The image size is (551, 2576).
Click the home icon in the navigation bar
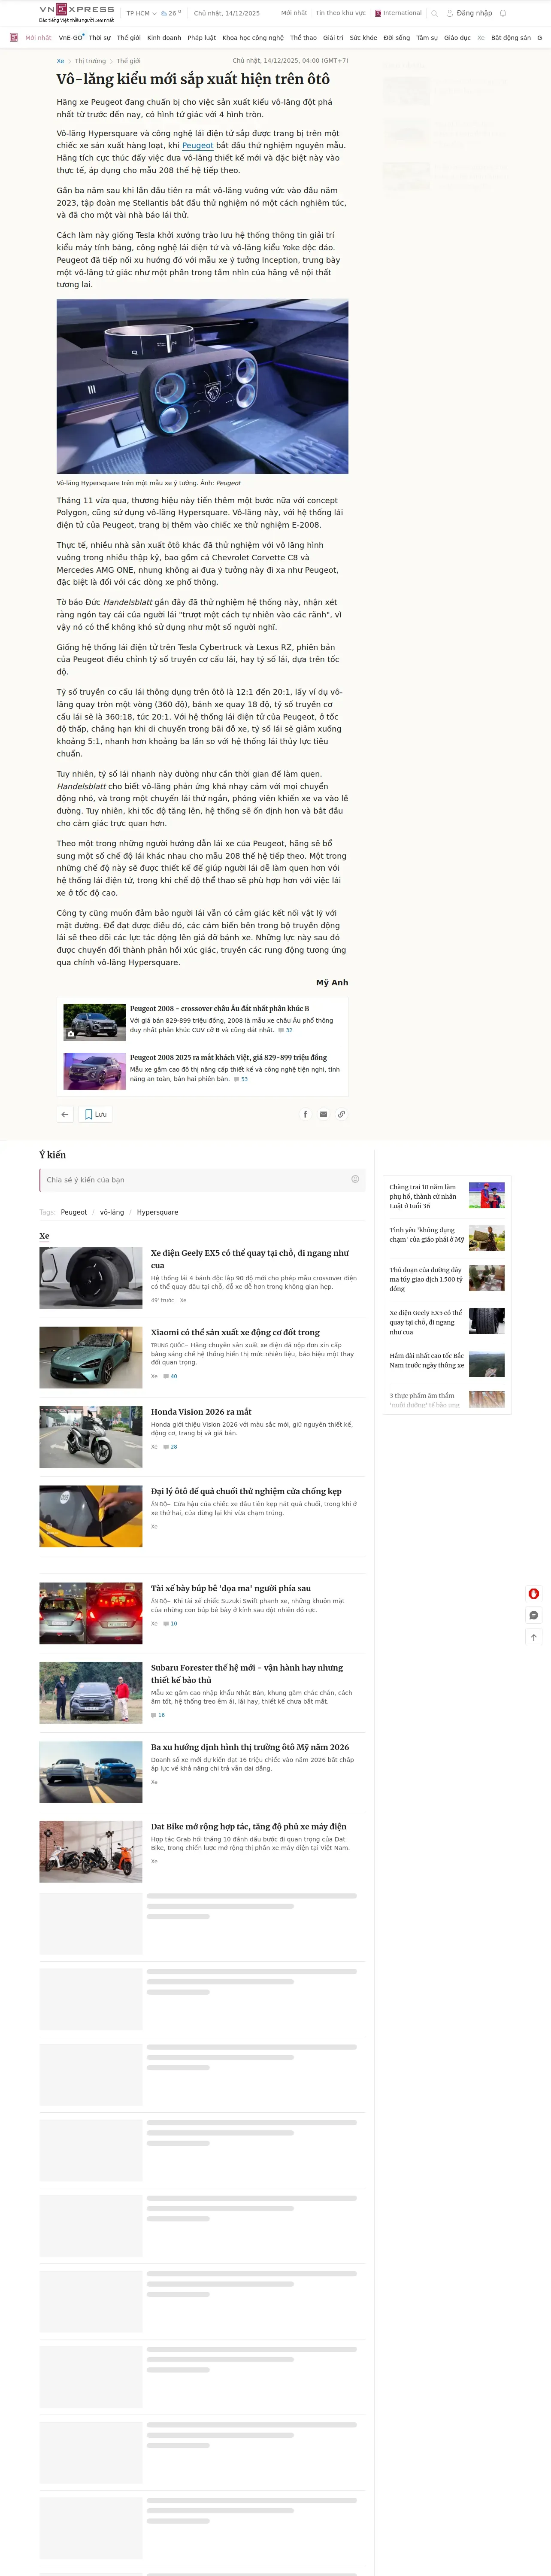click(14, 38)
